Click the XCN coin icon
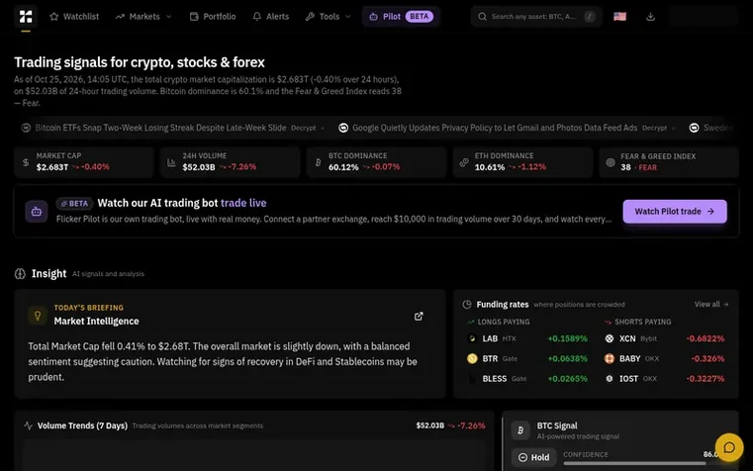The width and height of the screenshot is (753, 471). pyautogui.click(x=610, y=338)
